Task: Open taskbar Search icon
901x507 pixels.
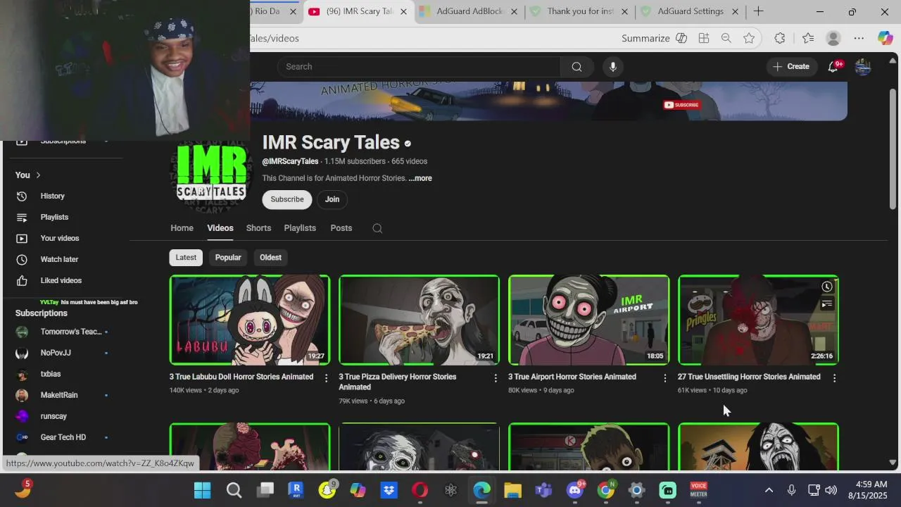Action: click(x=234, y=490)
